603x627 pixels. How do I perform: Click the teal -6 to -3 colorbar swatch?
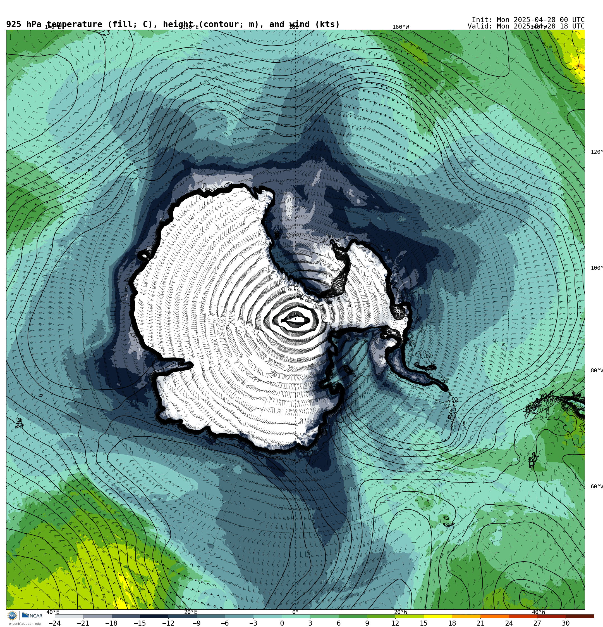239,616
